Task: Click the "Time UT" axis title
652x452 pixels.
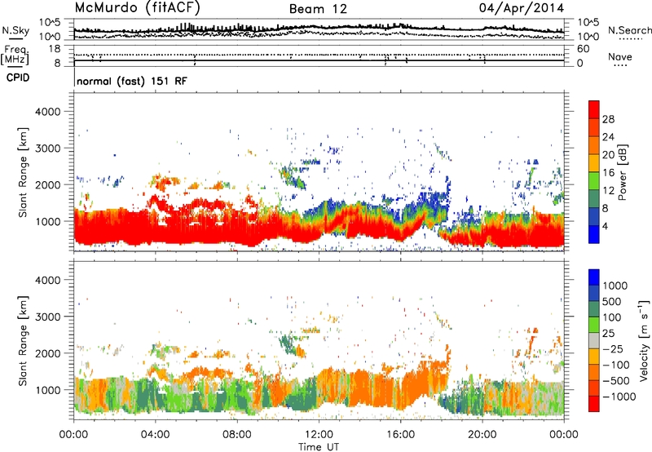Action: 319,447
